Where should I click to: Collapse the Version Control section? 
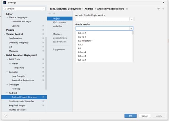[x=4, y=34]
